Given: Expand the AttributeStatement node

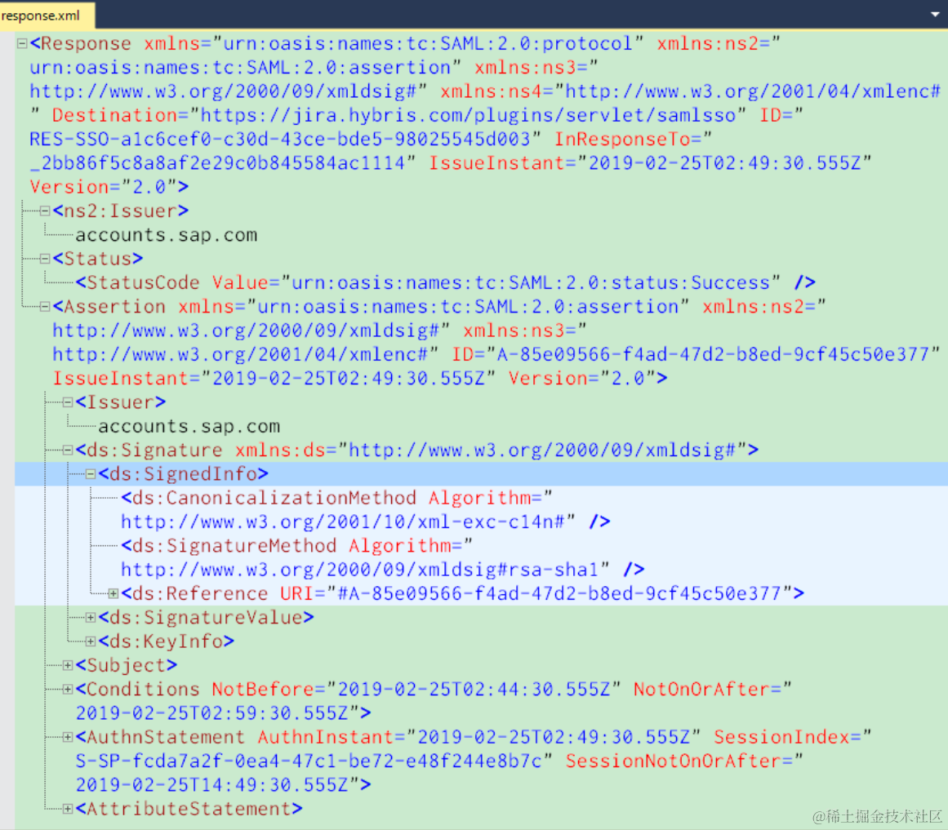Looking at the screenshot, I should click(68, 809).
